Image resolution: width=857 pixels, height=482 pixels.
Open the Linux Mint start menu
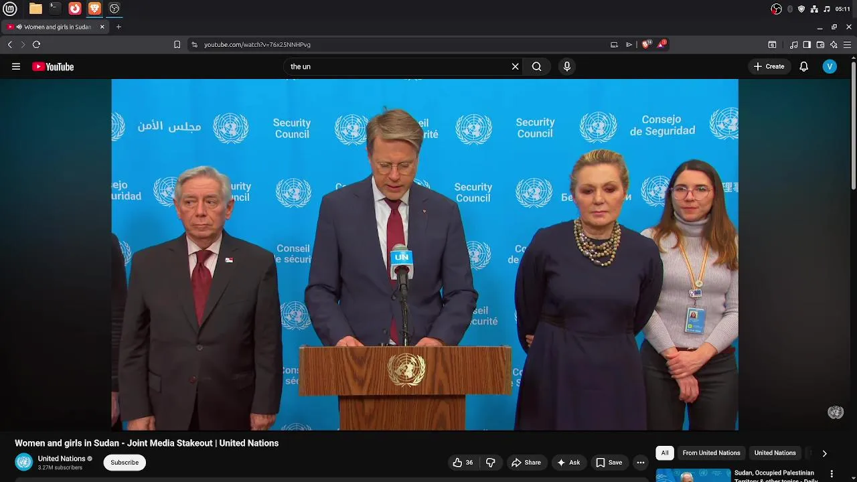click(9, 9)
